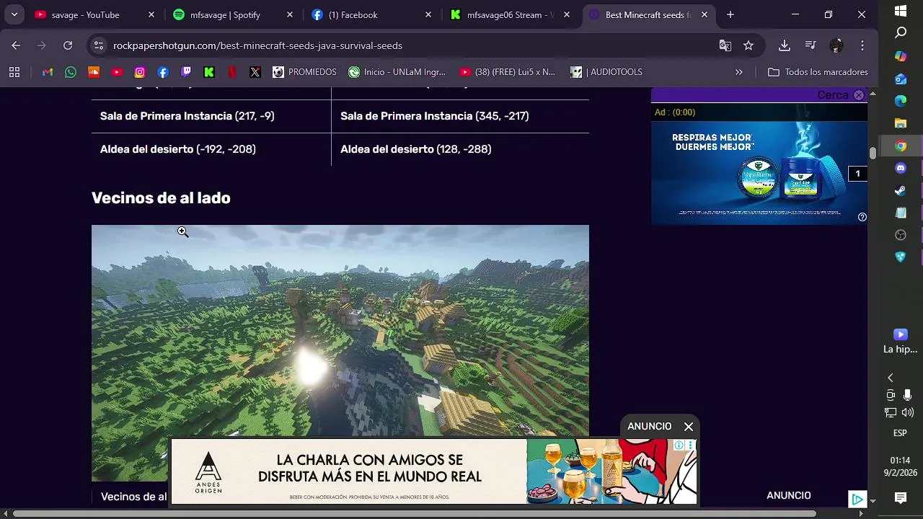View site information icon in address bar
The image size is (923, 519).
point(99,45)
